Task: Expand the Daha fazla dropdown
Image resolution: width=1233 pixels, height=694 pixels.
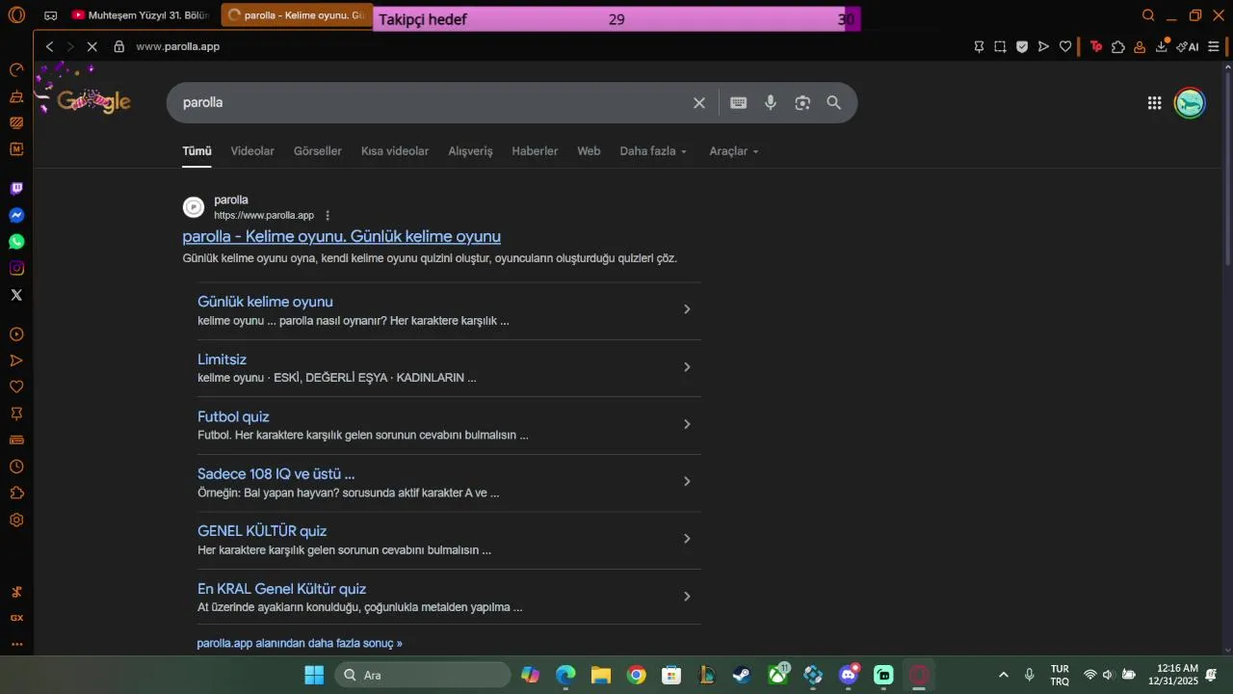Action: click(653, 151)
